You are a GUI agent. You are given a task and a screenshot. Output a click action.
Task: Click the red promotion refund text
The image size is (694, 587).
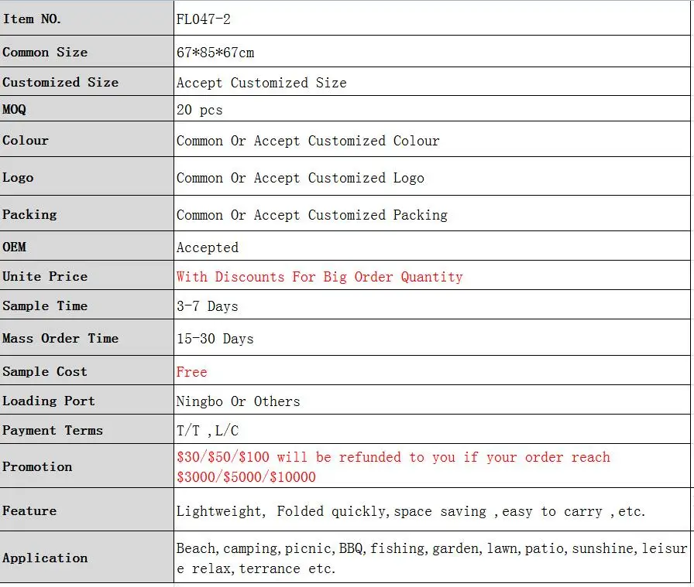coord(393,466)
